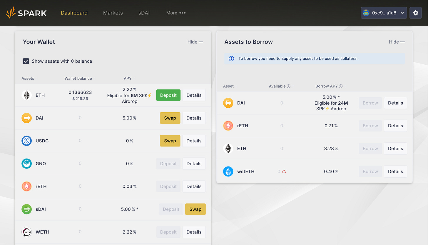This screenshot has height=245, width=428.
Task: Open the sDAI tab
Action: click(x=144, y=13)
